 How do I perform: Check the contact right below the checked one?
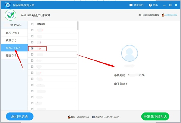point(32,54)
